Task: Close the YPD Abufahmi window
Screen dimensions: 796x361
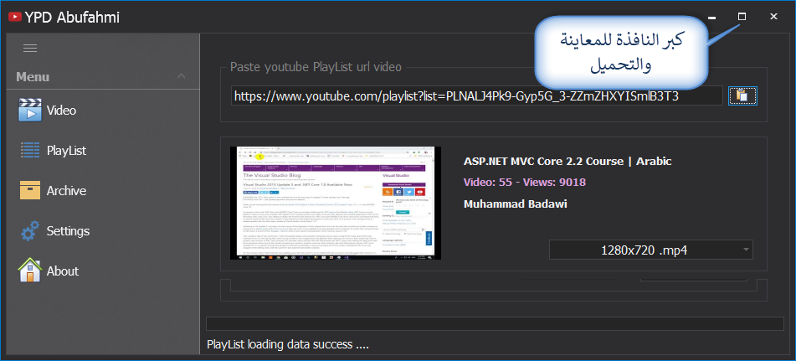Action: click(773, 17)
